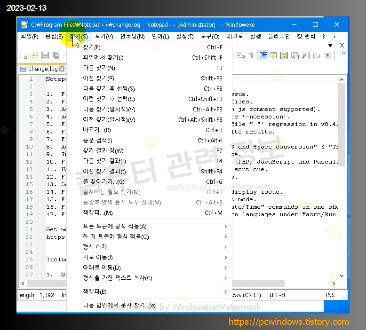Open the 플러그인 menu
This screenshot has width=366, height=330.
[x=278, y=36]
